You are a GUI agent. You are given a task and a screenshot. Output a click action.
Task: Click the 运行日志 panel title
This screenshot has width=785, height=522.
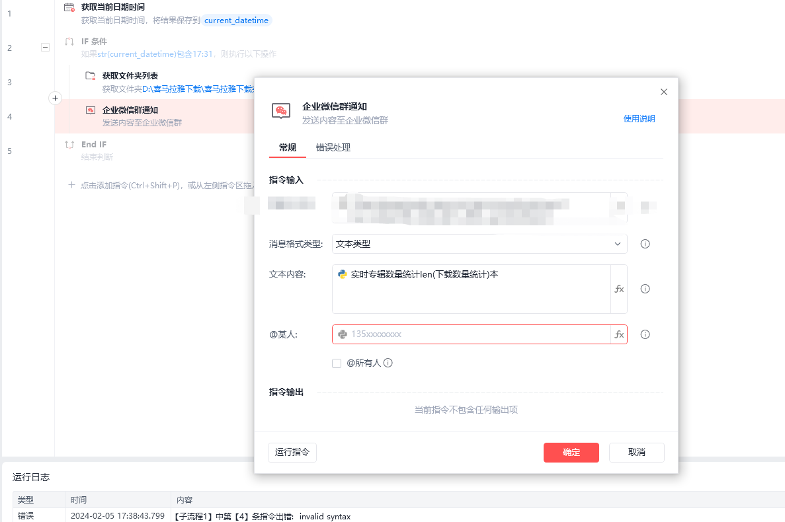[x=31, y=478]
